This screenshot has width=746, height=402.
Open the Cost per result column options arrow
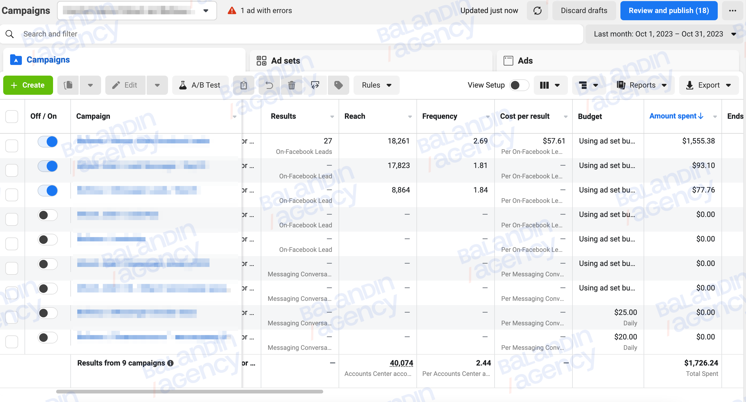[x=565, y=117]
